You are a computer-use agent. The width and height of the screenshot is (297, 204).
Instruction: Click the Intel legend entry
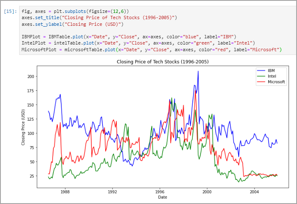pyautogui.click(x=272, y=76)
